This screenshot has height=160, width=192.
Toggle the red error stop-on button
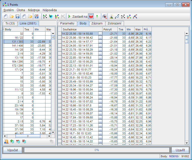click(91, 16)
